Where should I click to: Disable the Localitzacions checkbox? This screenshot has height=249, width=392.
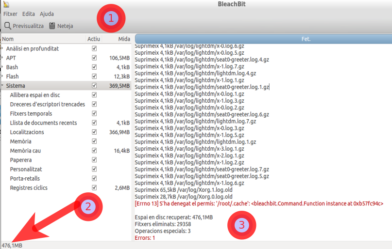pos(94,132)
